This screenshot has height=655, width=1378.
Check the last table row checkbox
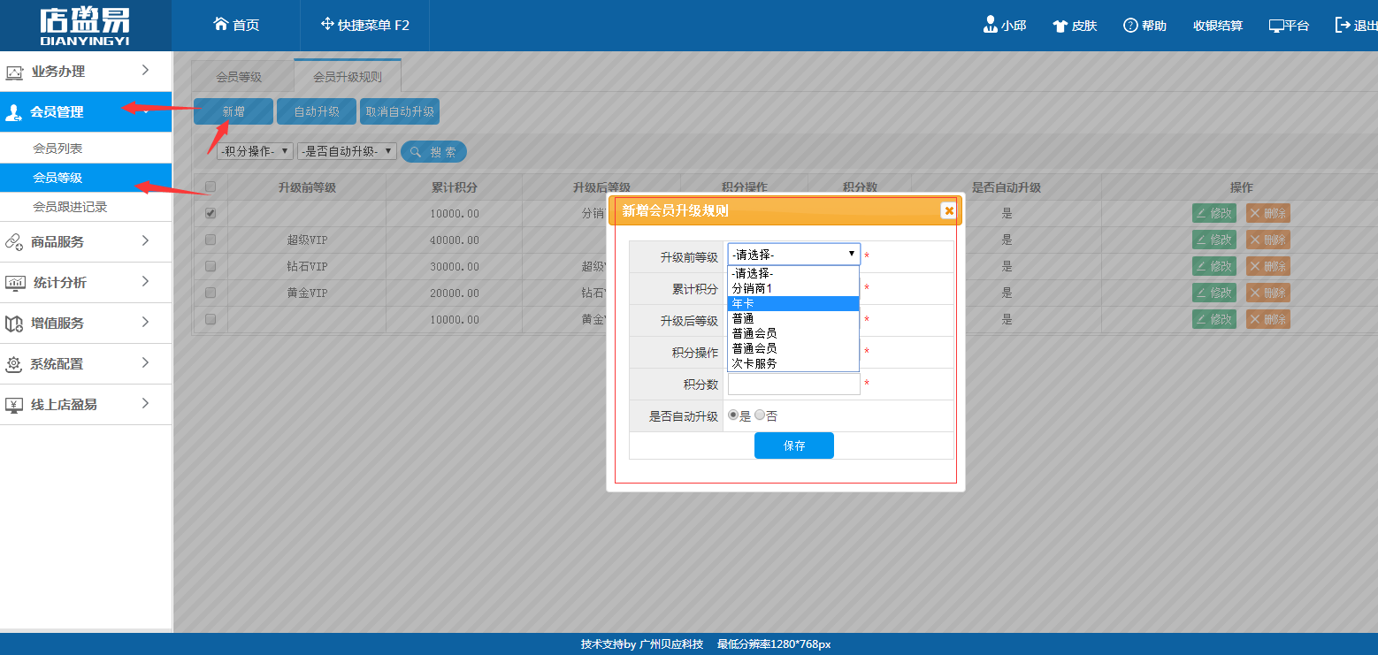click(211, 319)
